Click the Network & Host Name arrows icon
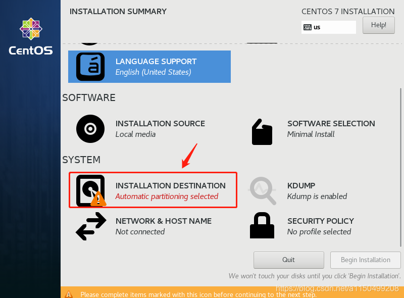This screenshot has width=404, height=298. pyautogui.click(x=91, y=226)
